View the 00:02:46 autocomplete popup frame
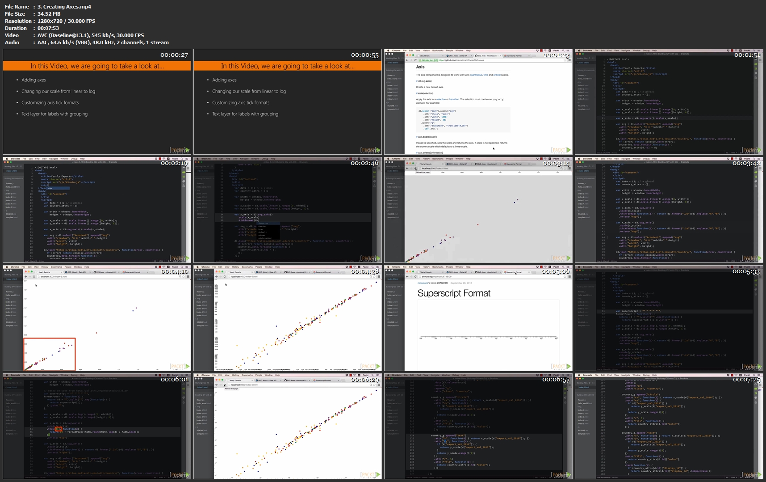Screen dimensions: 766x482 pyautogui.click(x=288, y=210)
